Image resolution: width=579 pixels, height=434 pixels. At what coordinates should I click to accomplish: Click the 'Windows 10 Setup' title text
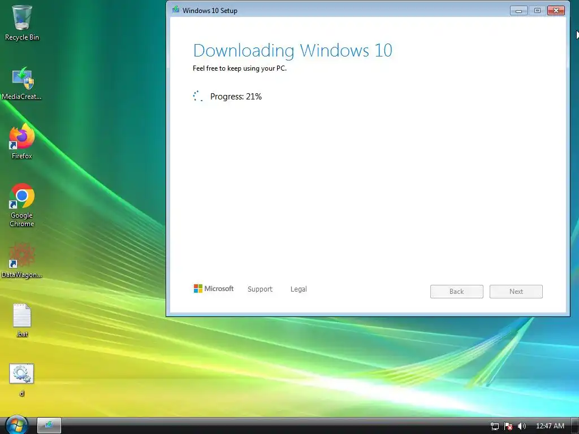pyautogui.click(x=210, y=11)
